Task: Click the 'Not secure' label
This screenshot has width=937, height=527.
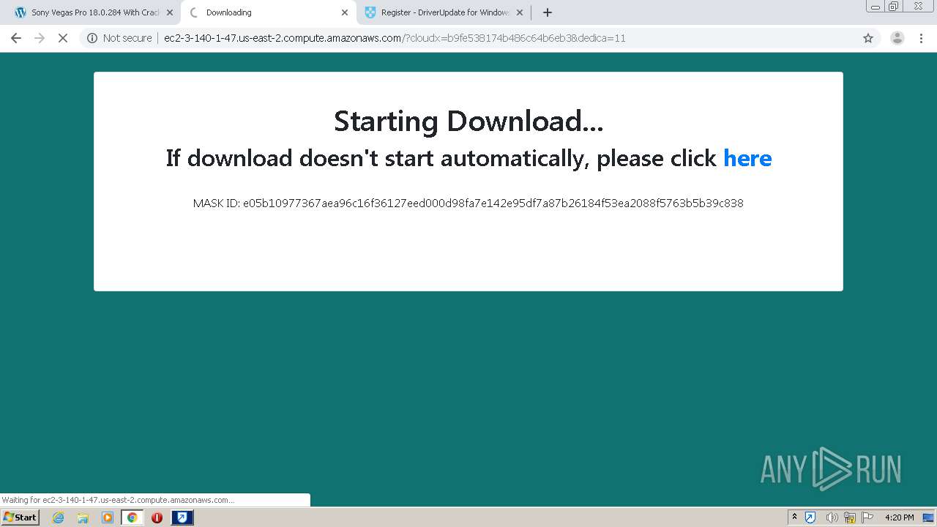Action: pos(127,38)
